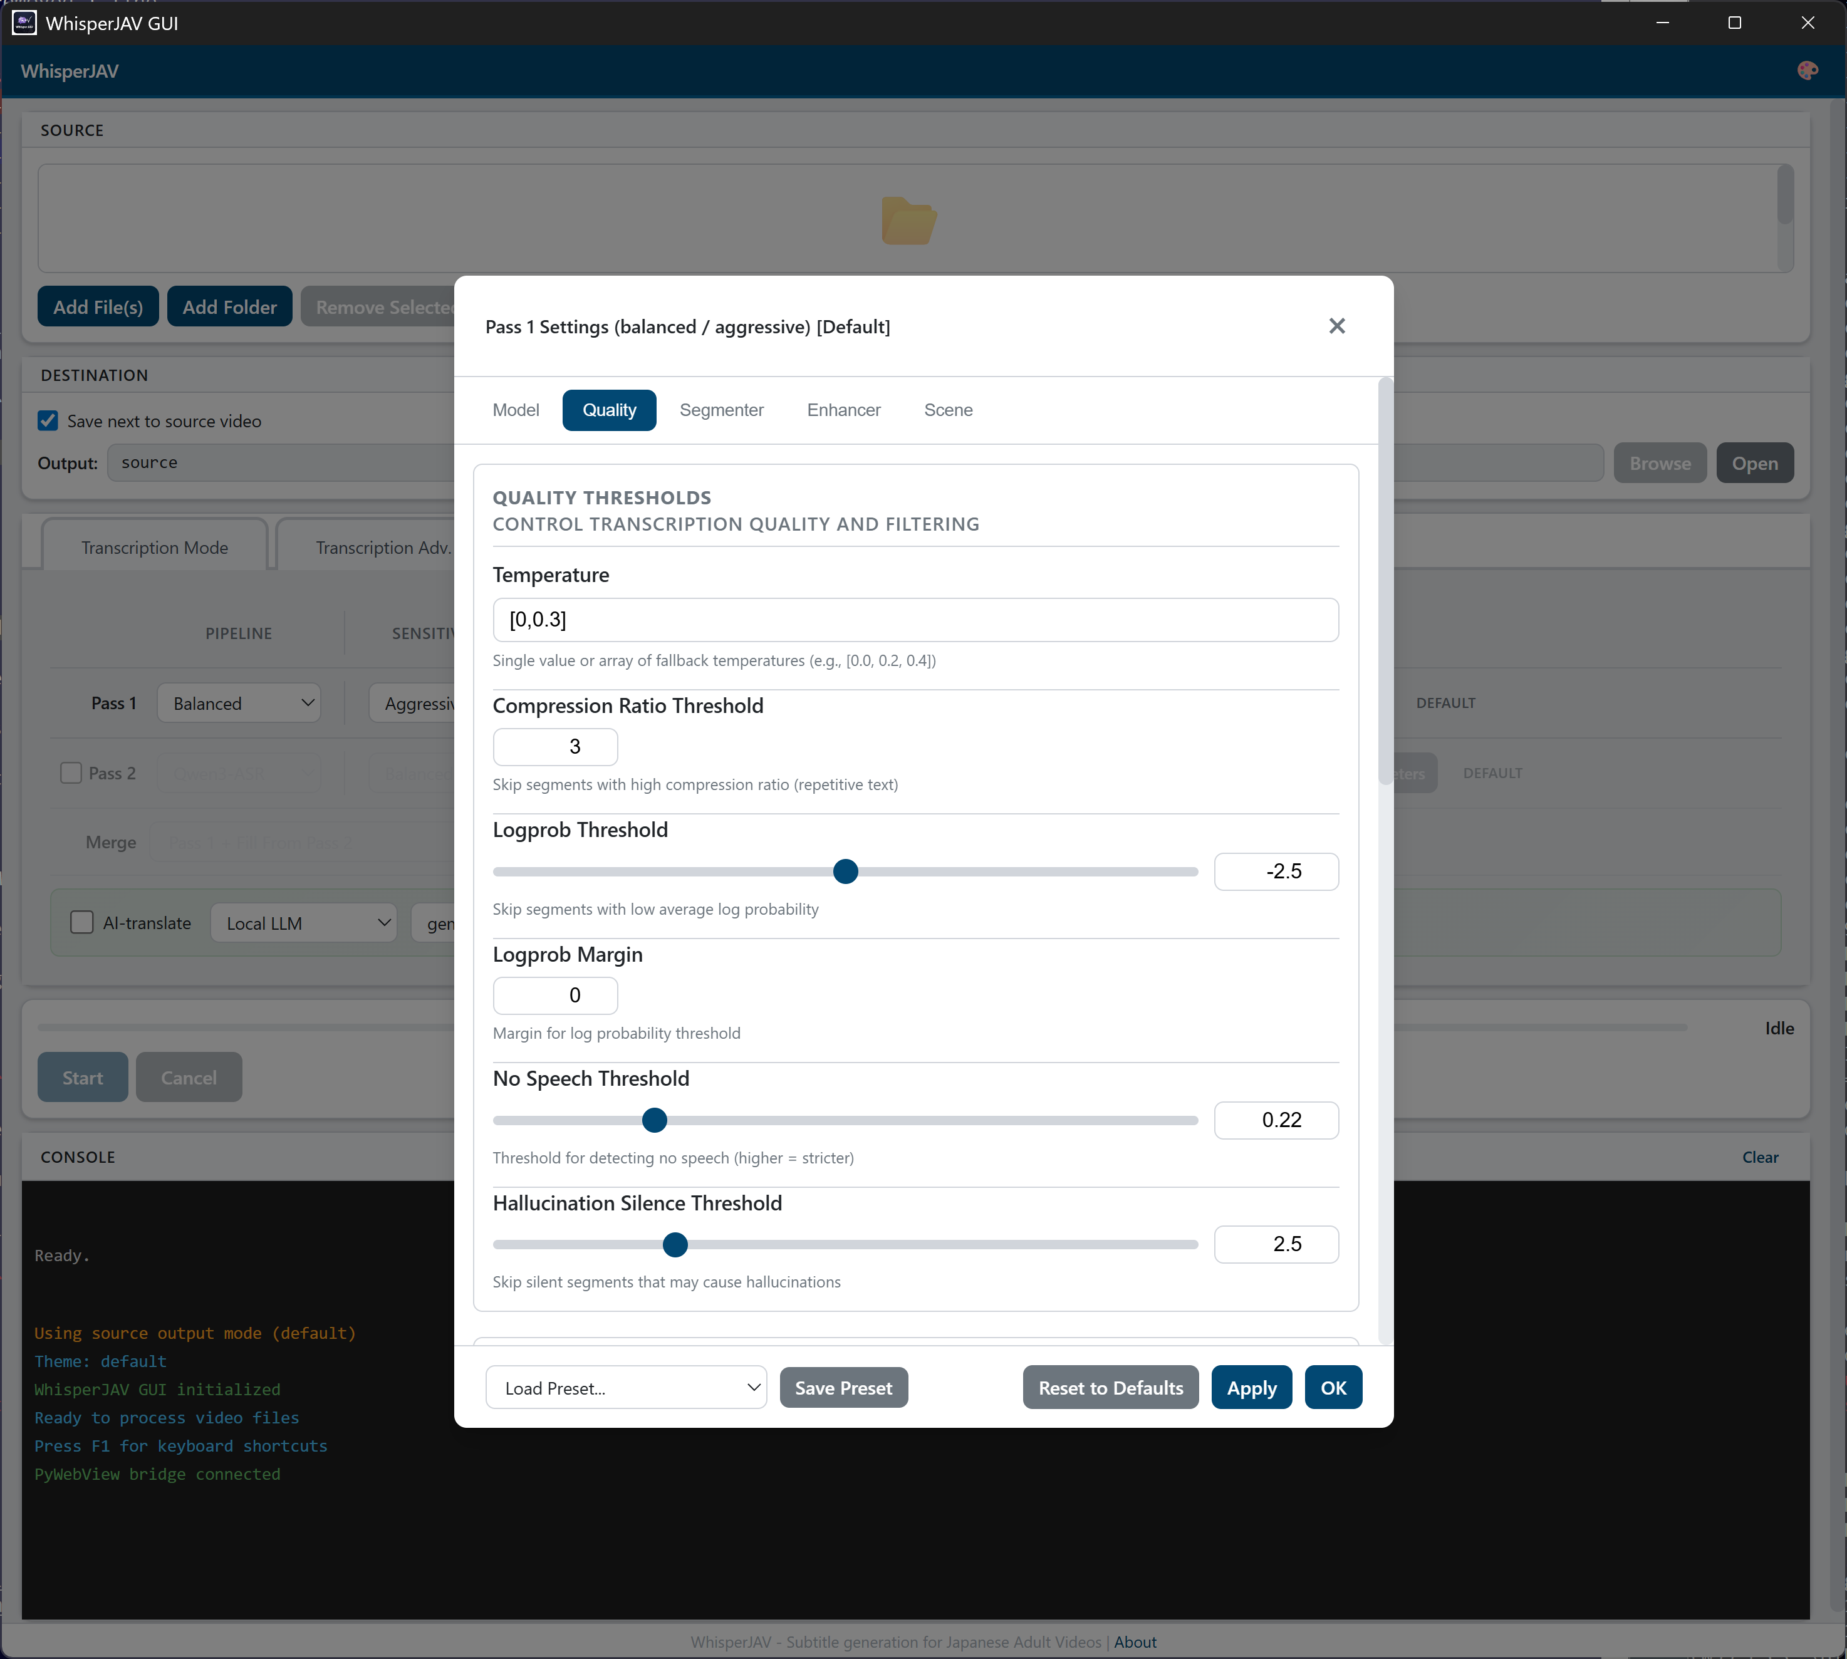
Task: Open the About link in the footer
Action: 1135,1641
